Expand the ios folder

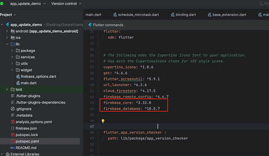pos(7,38)
